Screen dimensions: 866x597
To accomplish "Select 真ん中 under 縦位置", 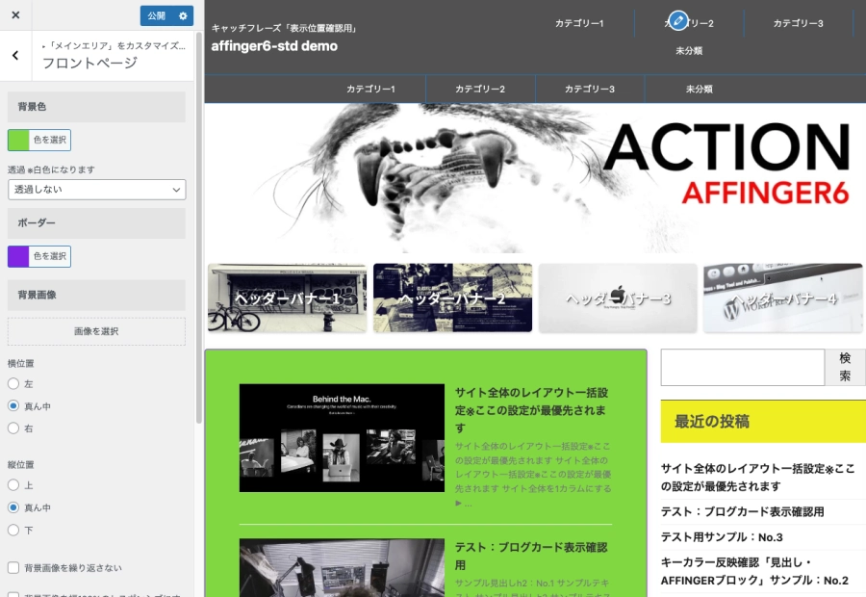I will click(x=13, y=507).
